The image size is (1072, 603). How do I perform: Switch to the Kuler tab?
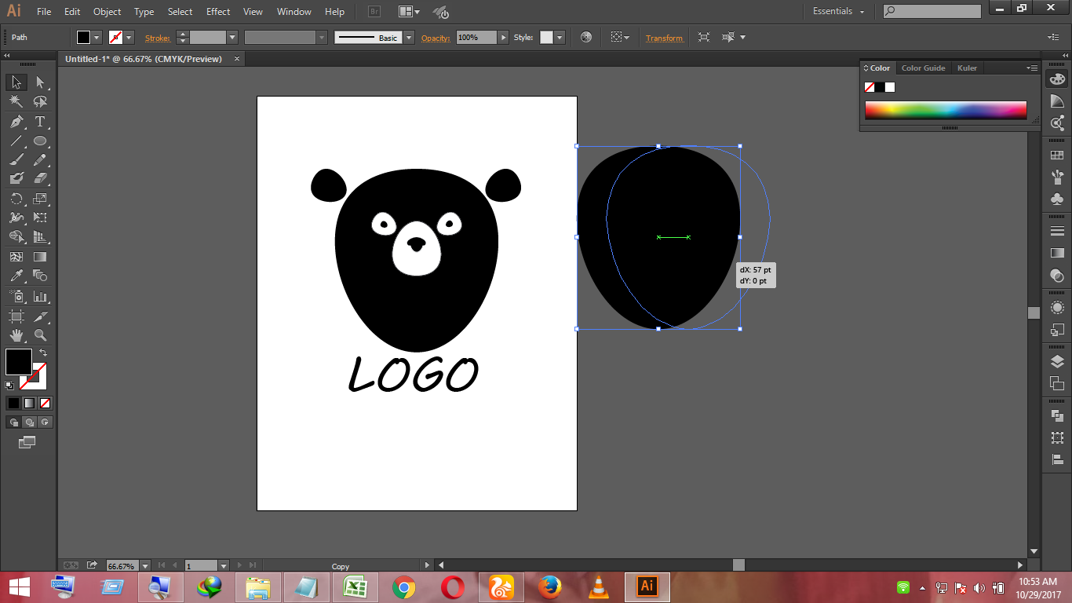[x=967, y=68]
